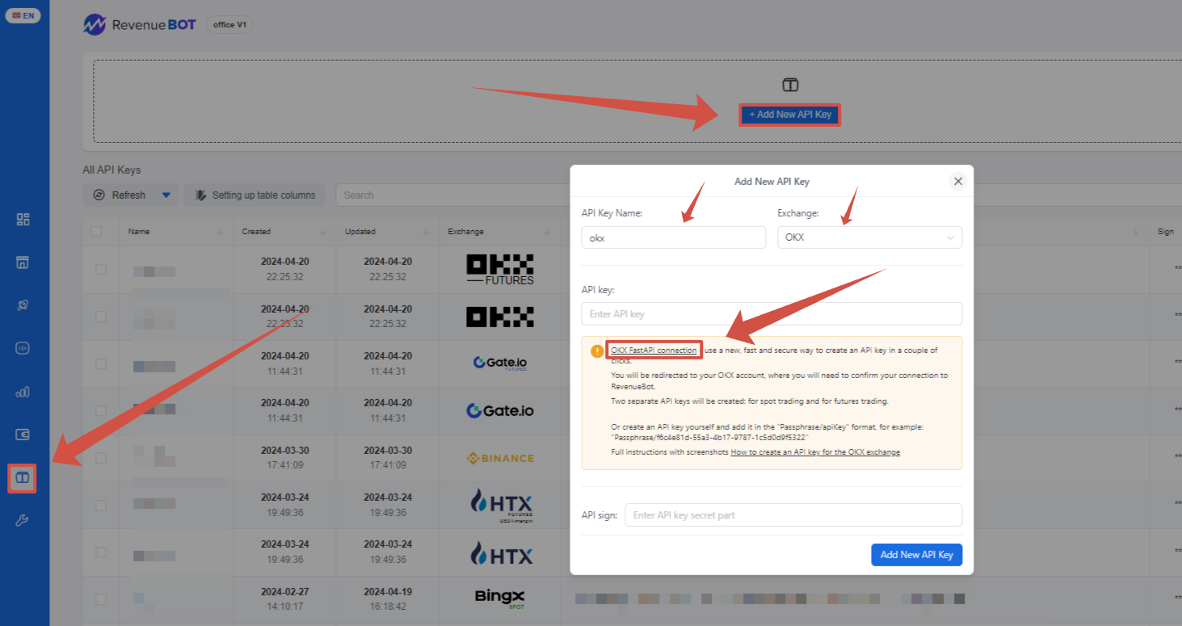
Task: Click the office V1 badge
Action: (229, 25)
